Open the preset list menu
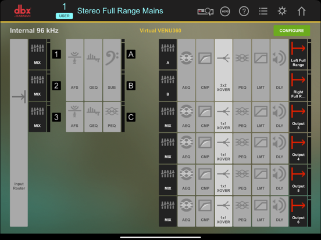 point(263,11)
